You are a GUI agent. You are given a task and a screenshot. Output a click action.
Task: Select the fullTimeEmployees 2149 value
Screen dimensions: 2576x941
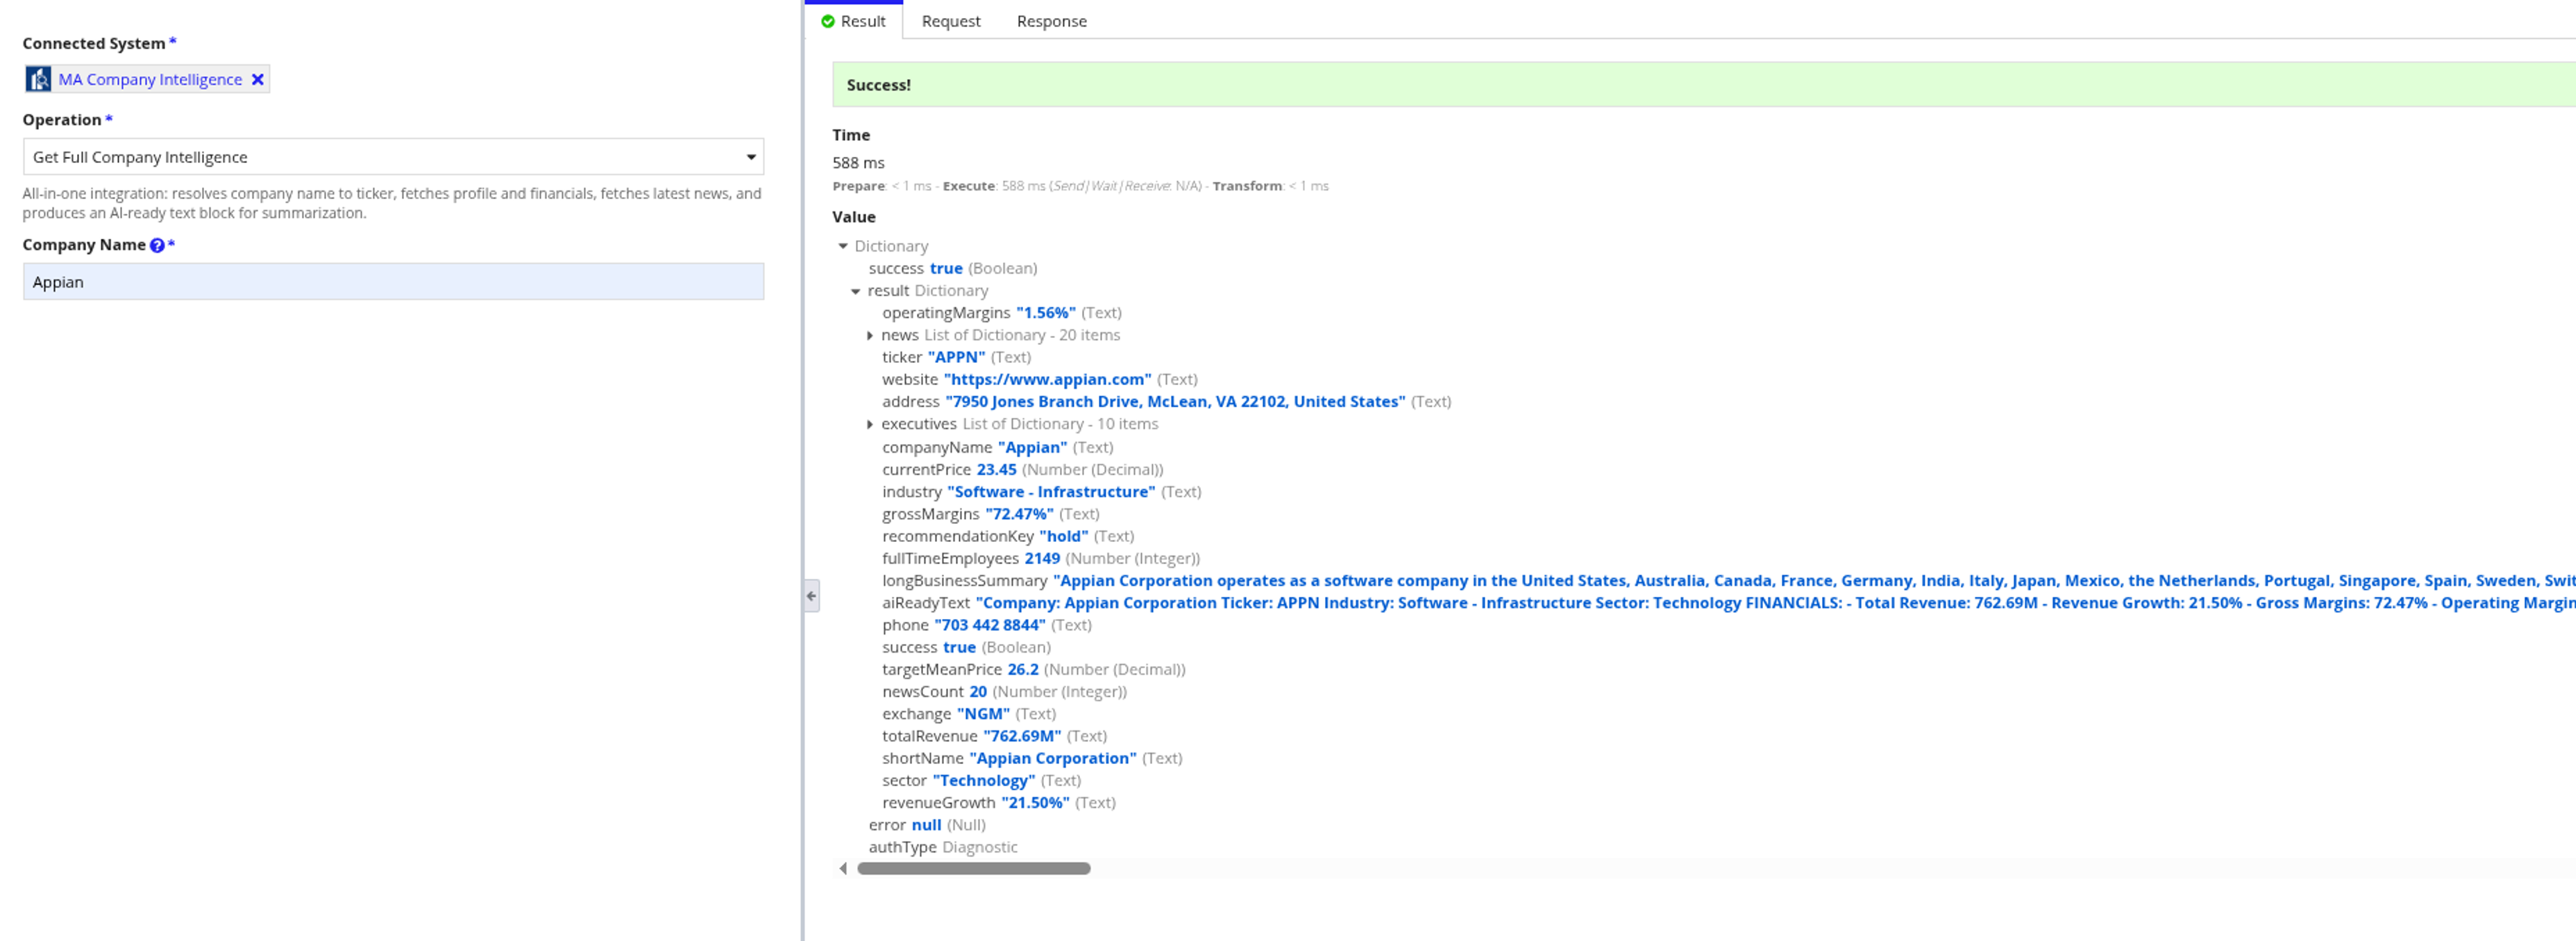(1042, 558)
